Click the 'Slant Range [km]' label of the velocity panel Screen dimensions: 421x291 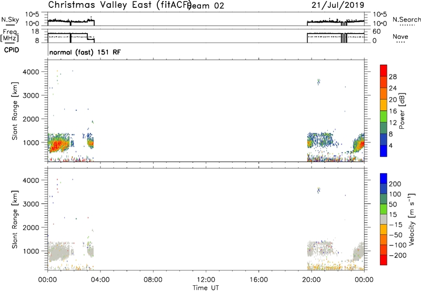15,220
